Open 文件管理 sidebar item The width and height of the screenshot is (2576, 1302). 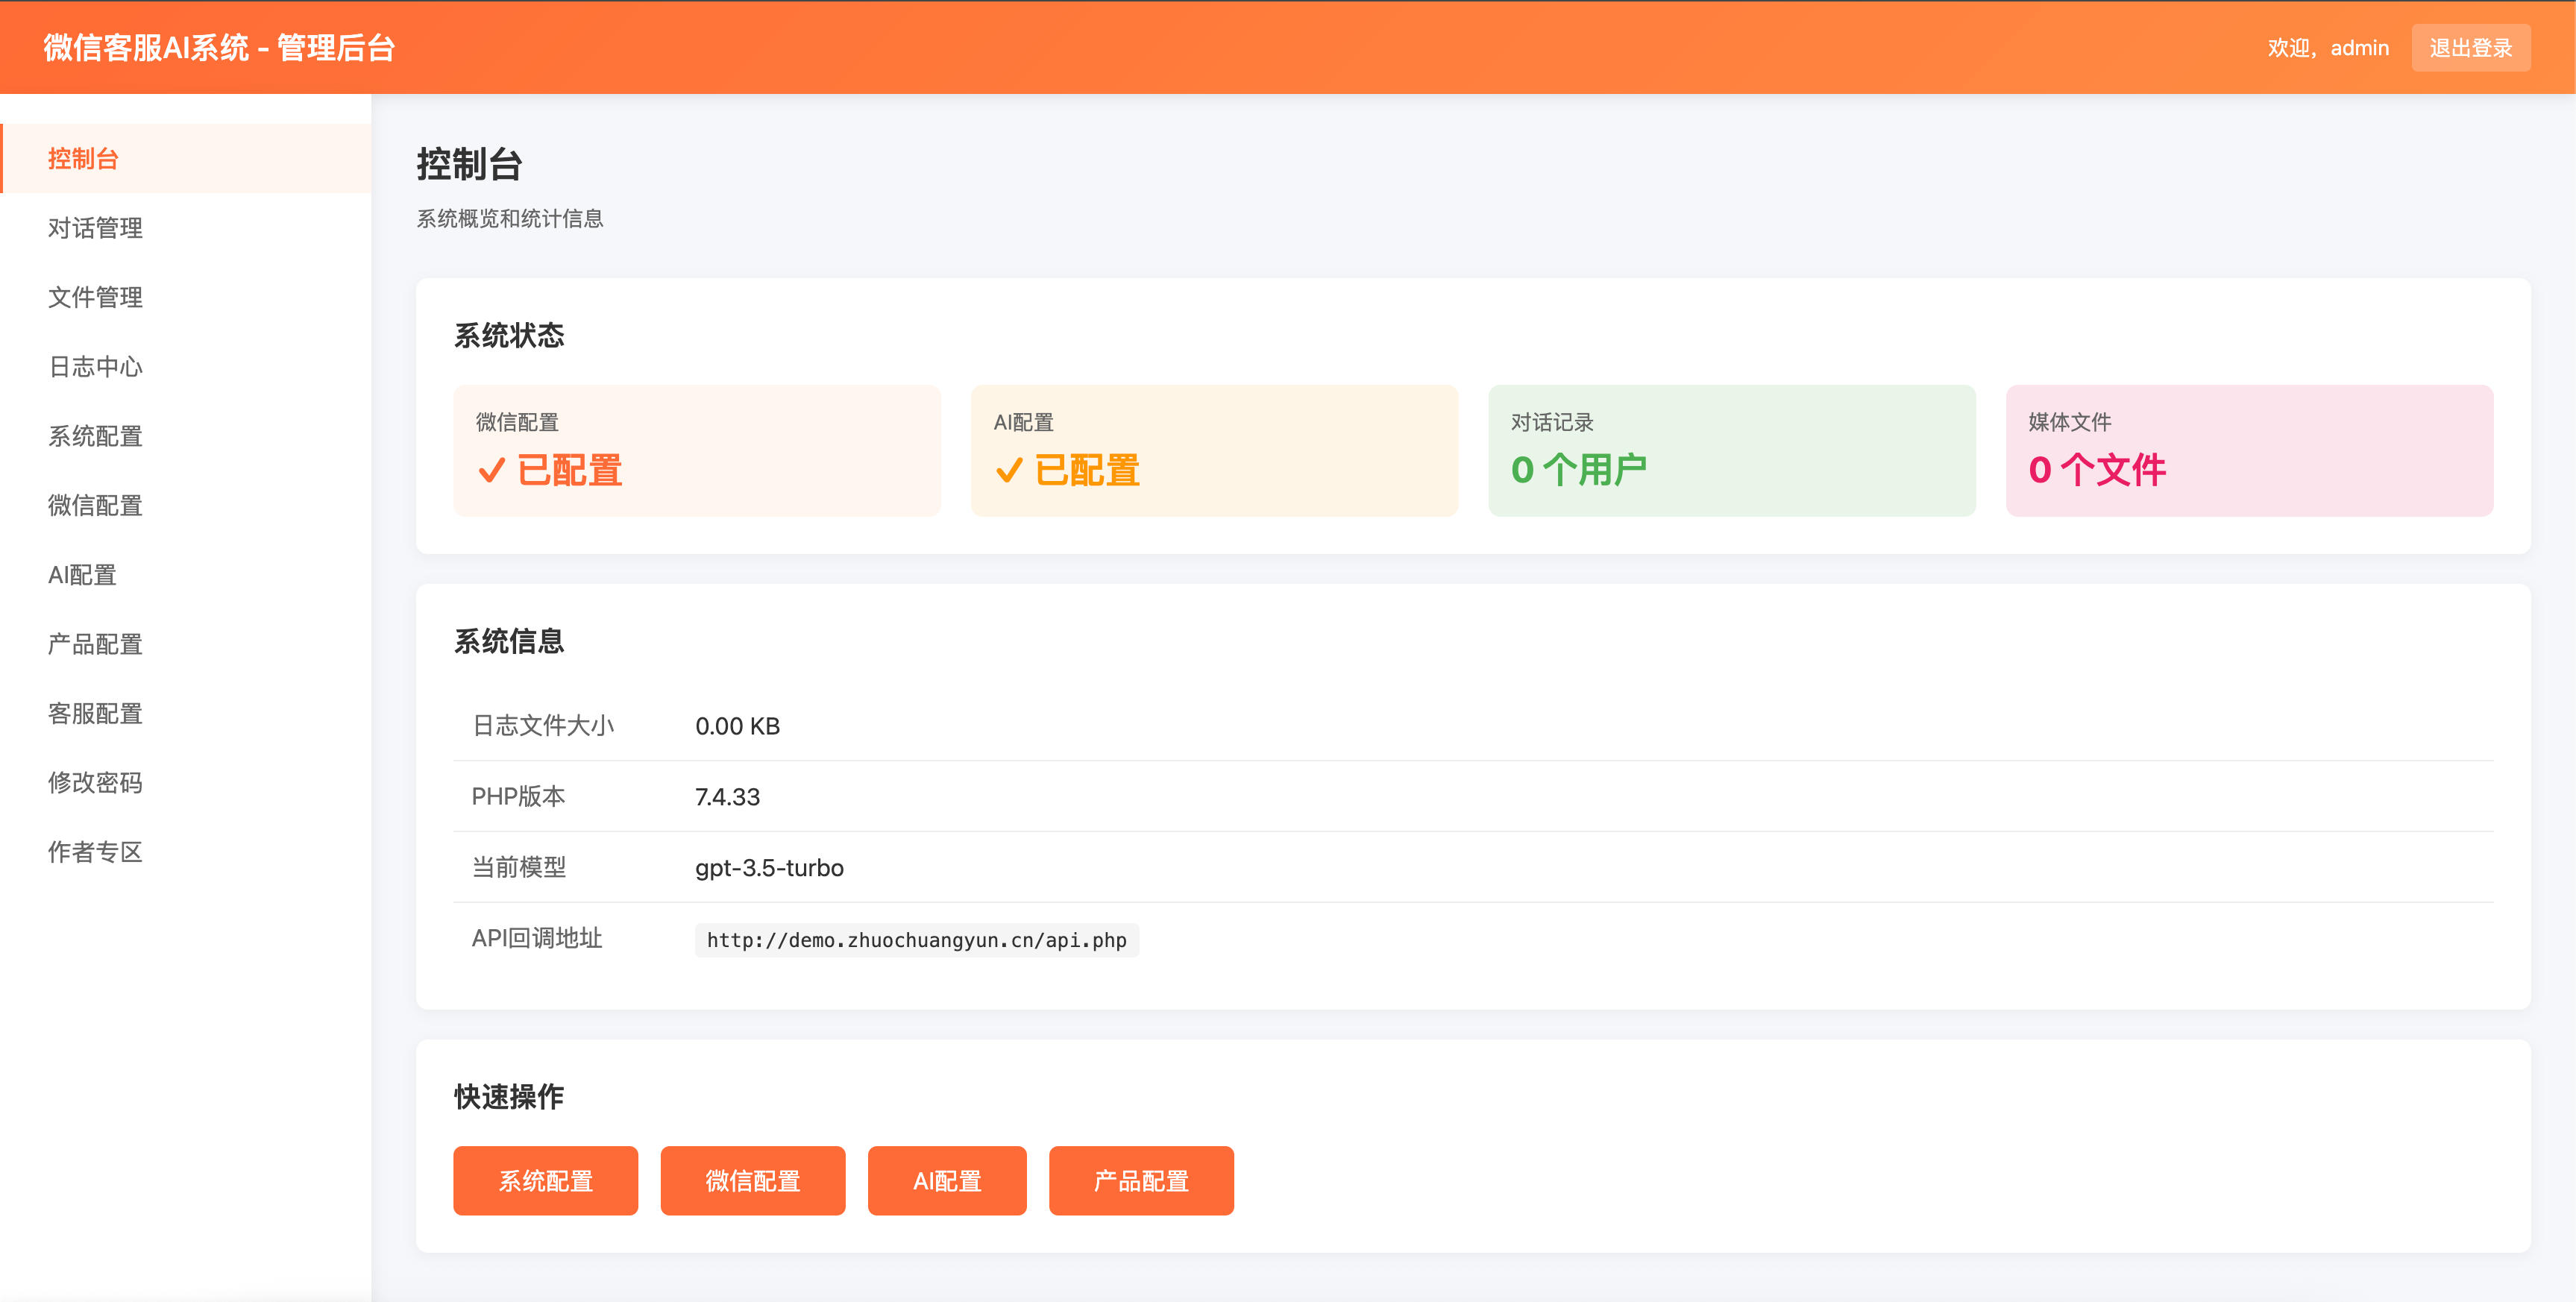tap(186, 297)
